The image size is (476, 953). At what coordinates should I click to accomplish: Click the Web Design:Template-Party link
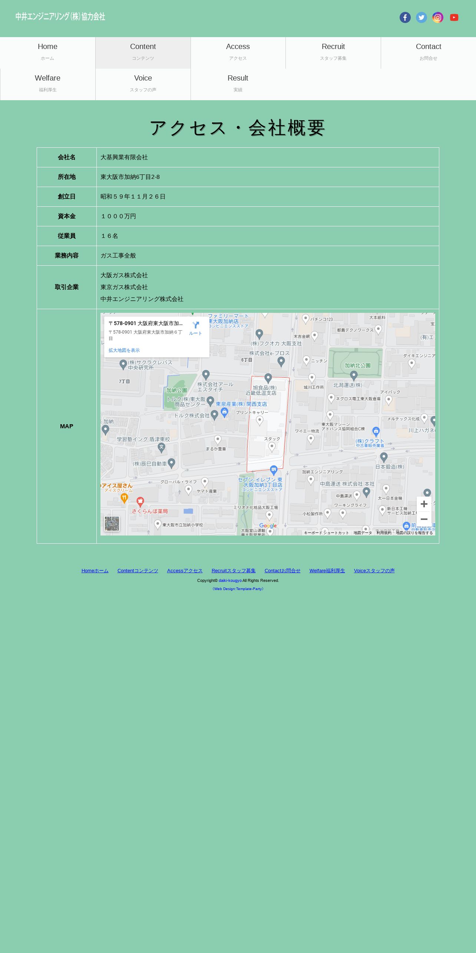tap(238, 589)
